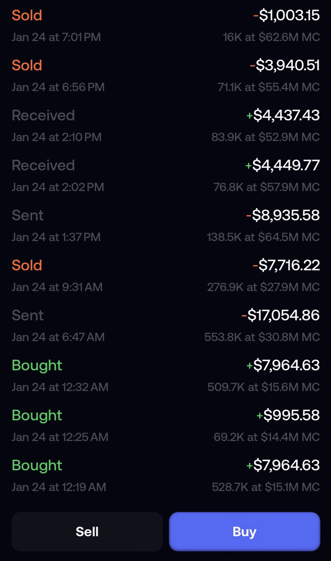Open the Sold transaction from 9:31 AM
This screenshot has width=331, height=561.
point(27,266)
